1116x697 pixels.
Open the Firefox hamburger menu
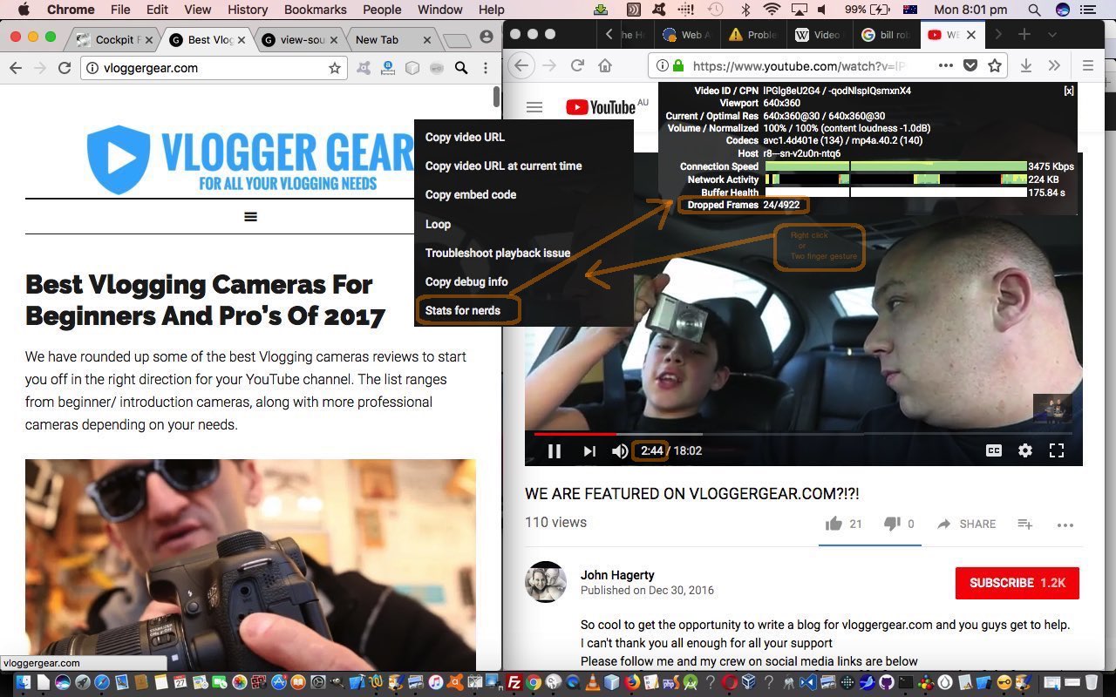(1087, 65)
